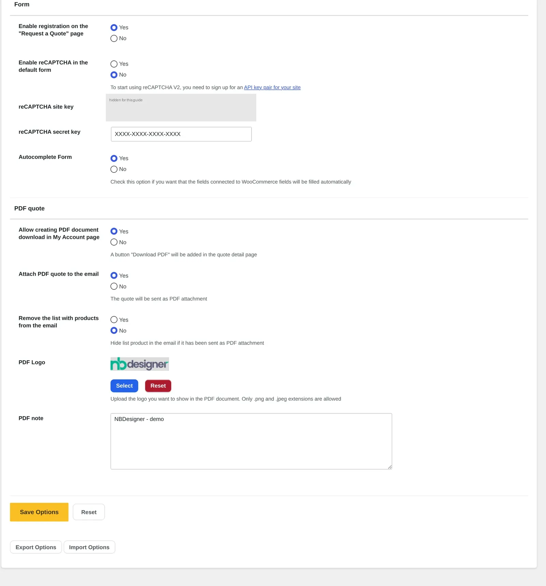This screenshot has height=586, width=546.
Task: Click the 'Form' section heading
Action: pyautogui.click(x=22, y=4)
